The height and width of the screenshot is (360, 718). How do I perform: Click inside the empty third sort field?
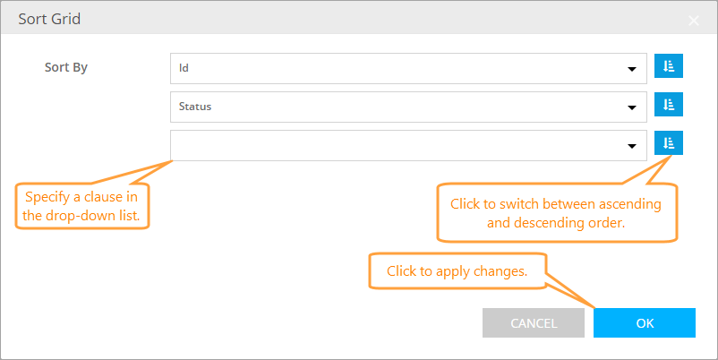(x=394, y=145)
